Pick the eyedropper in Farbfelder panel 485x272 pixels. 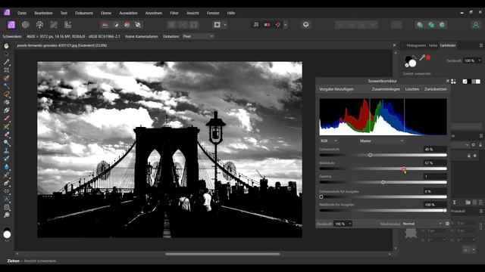pos(422,57)
